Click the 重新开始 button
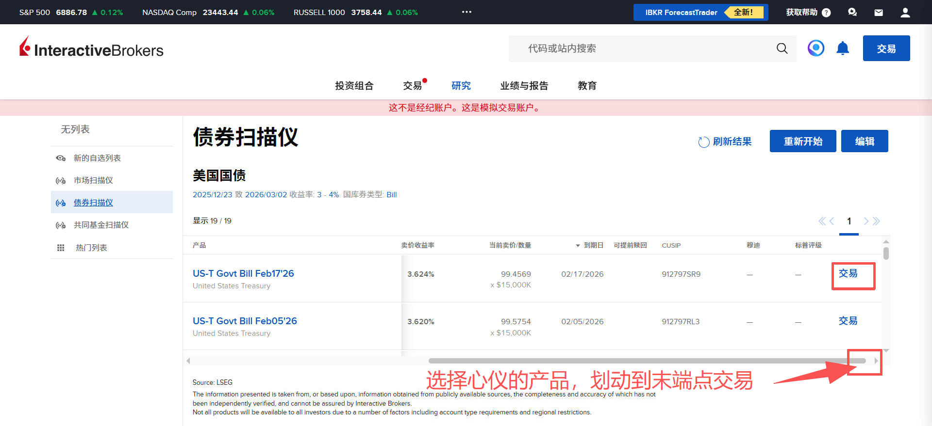932x426 pixels. point(802,141)
